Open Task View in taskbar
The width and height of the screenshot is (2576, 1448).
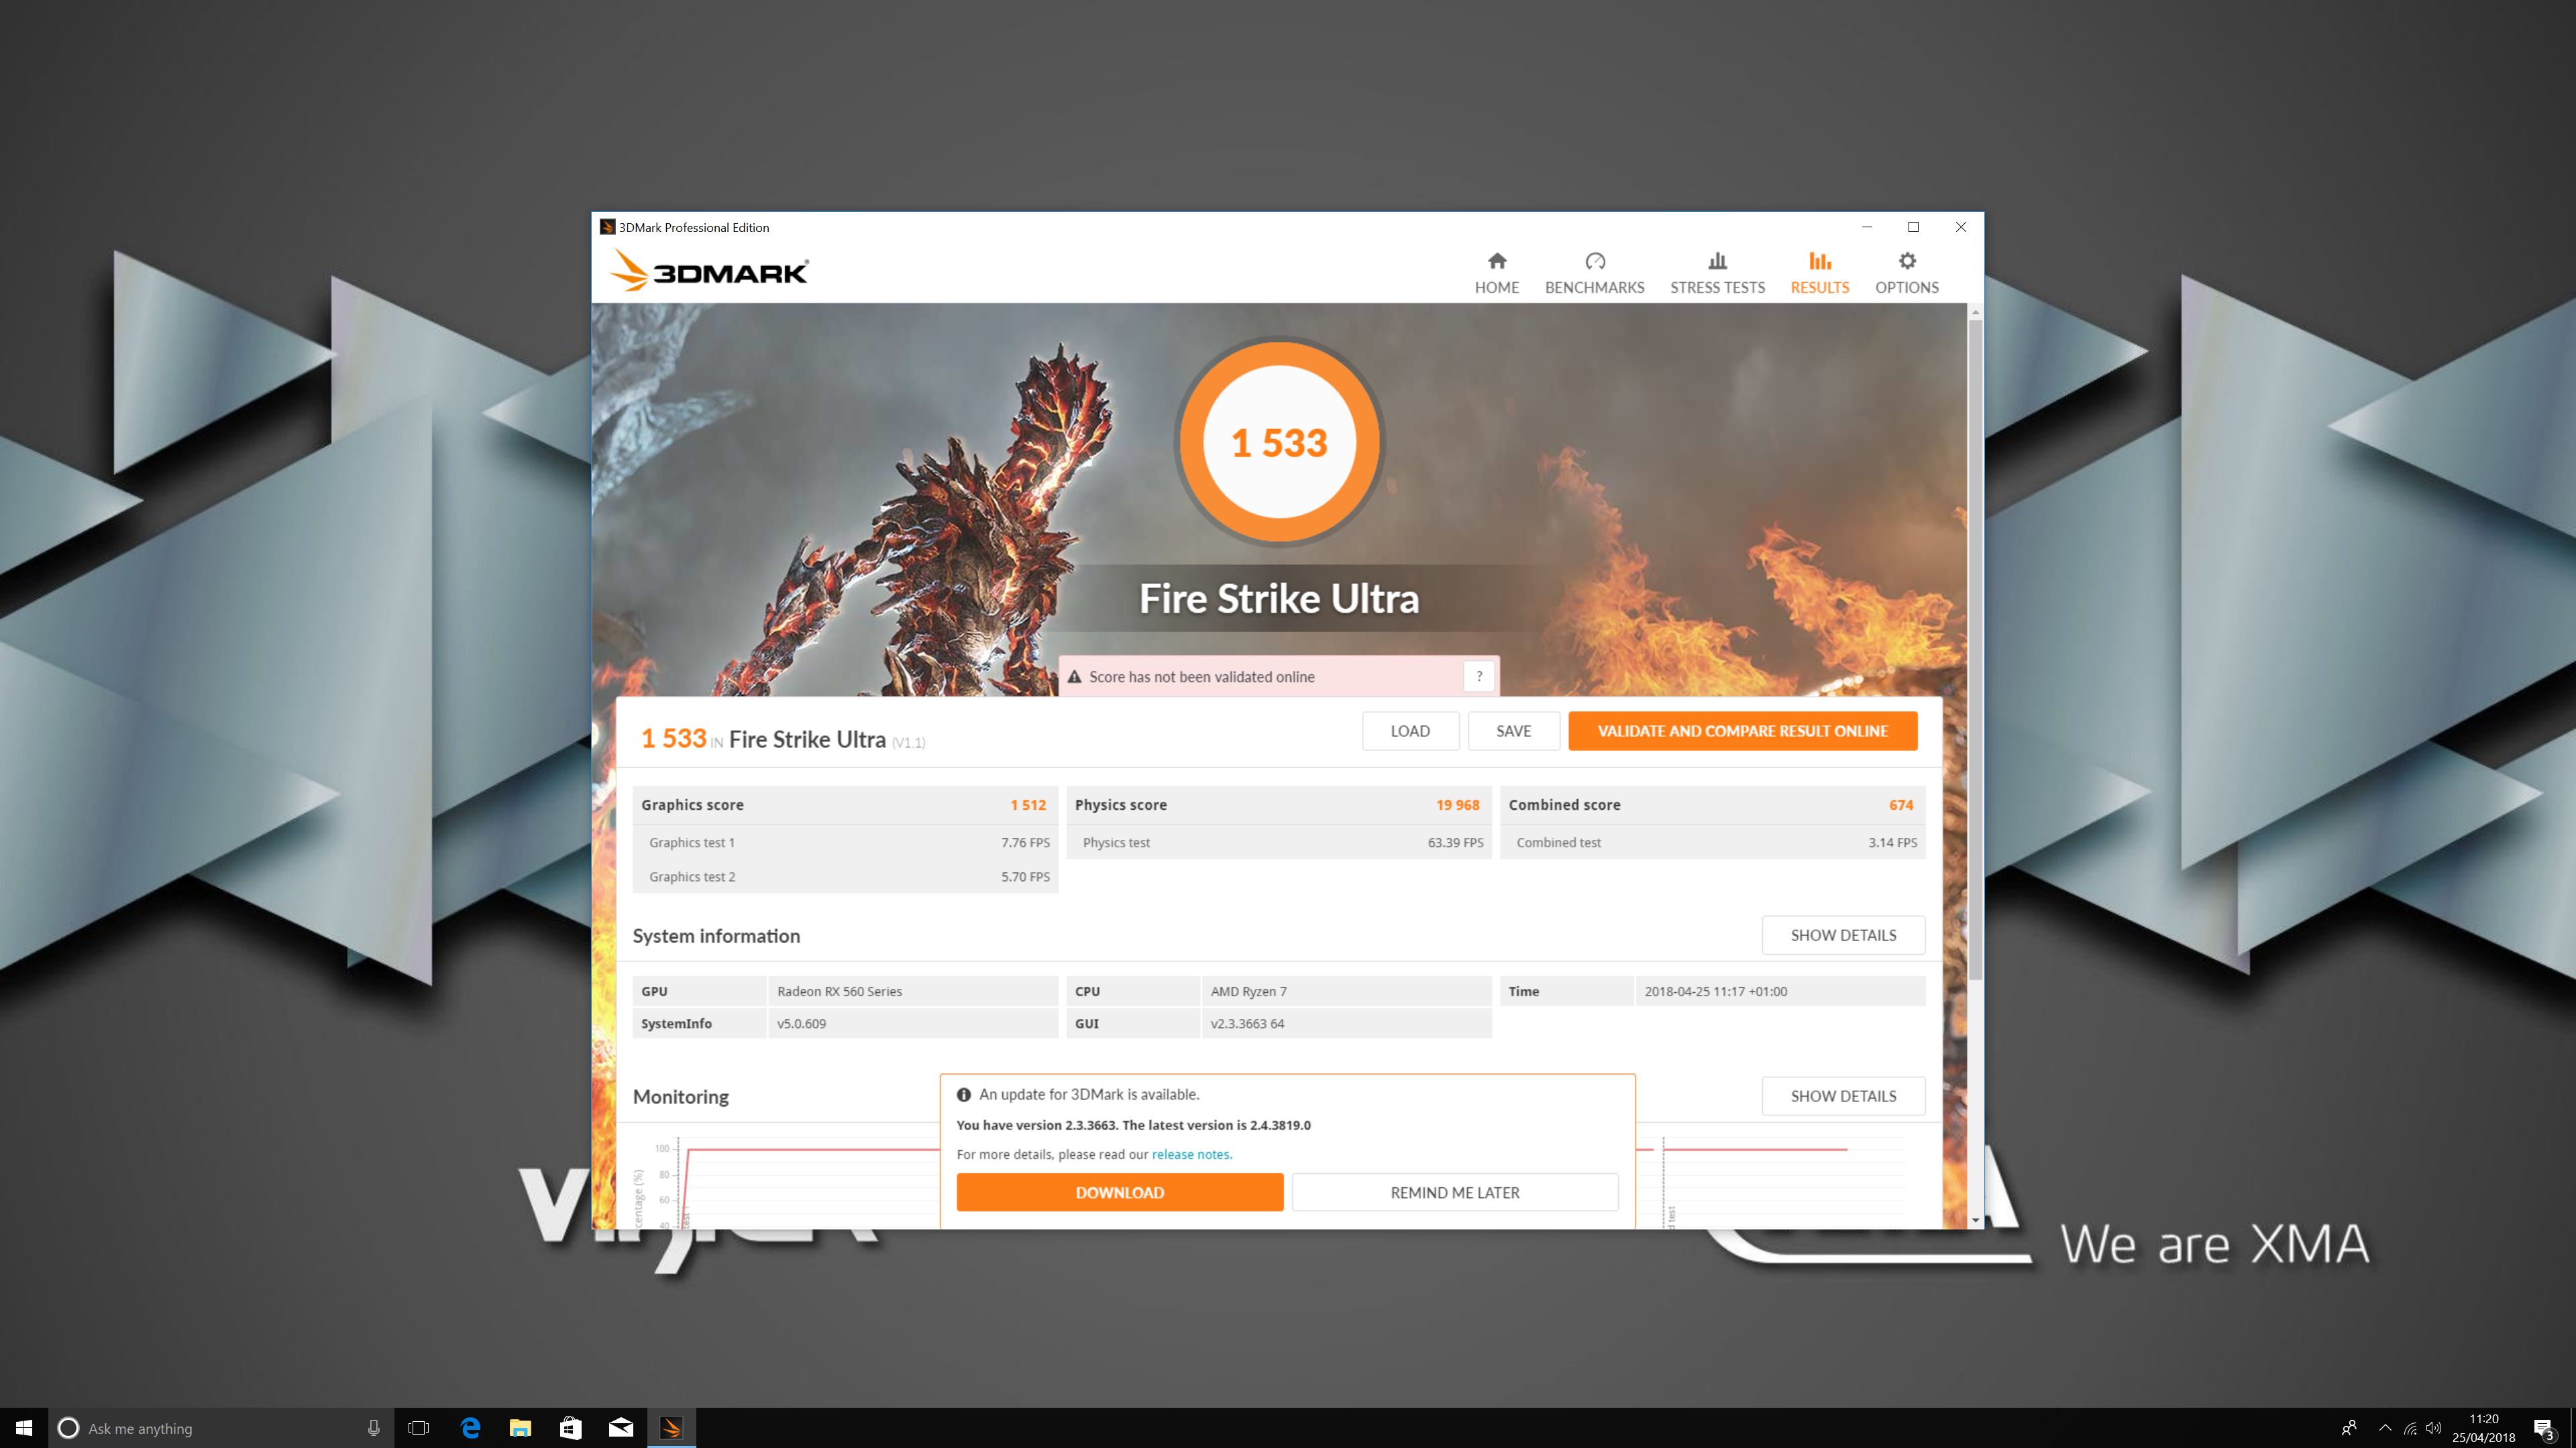coord(419,1427)
